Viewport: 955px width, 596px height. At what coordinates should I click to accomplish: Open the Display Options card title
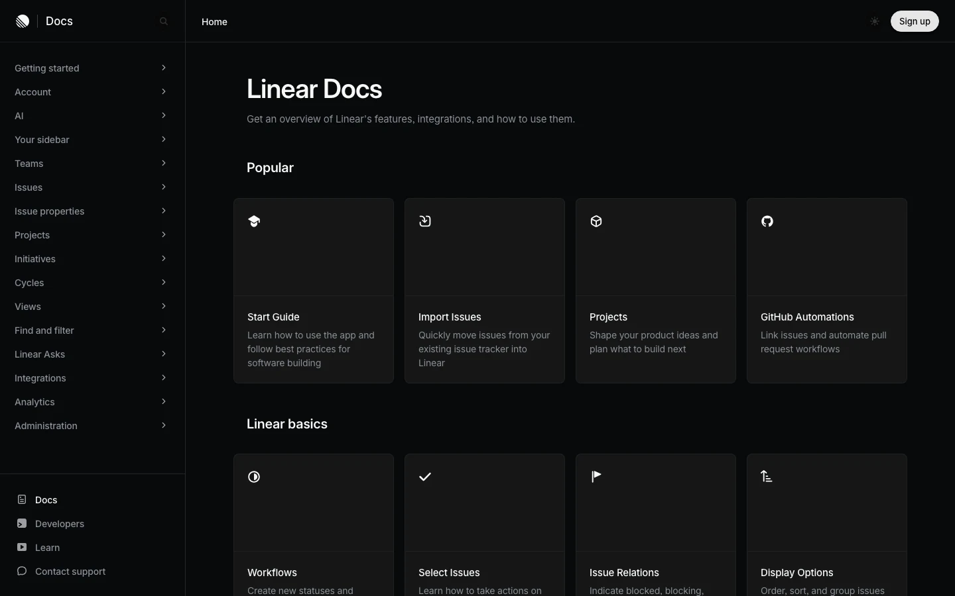pyautogui.click(x=796, y=573)
